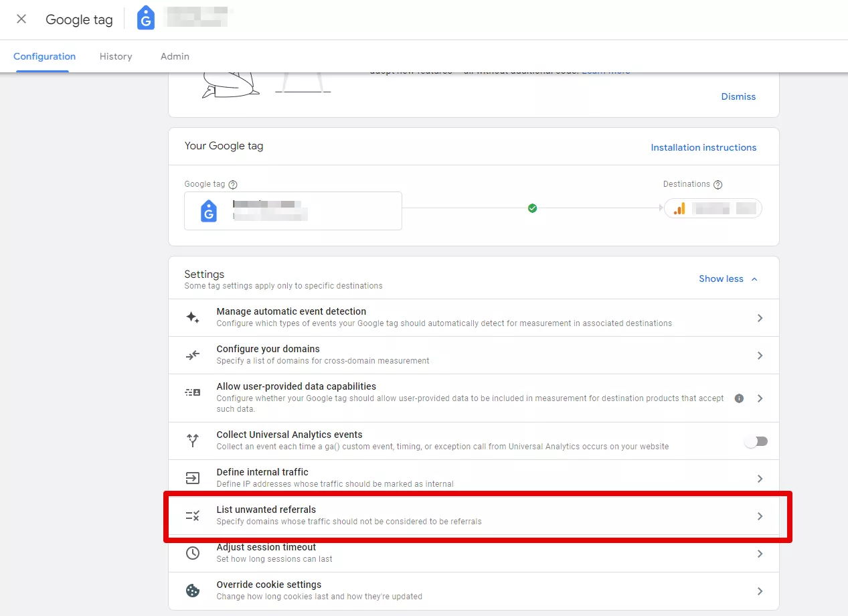The width and height of the screenshot is (848, 616).
Task: Click the session timeout clock icon
Action: (x=193, y=553)
